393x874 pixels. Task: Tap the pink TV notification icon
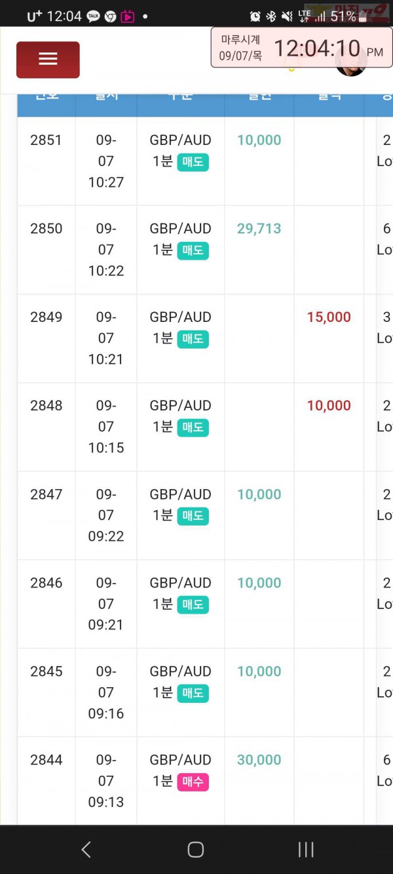coord(127,16)
